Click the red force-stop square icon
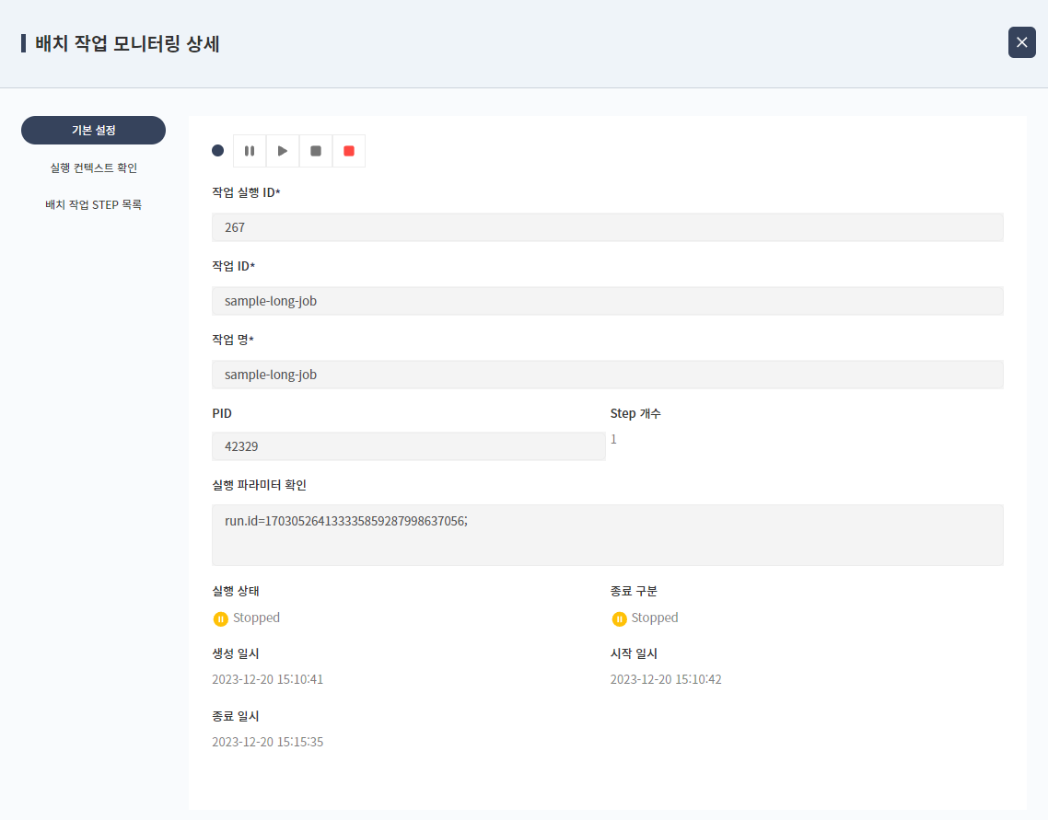Viewport: 1048px width, 820px height. [x=349, y=151]
